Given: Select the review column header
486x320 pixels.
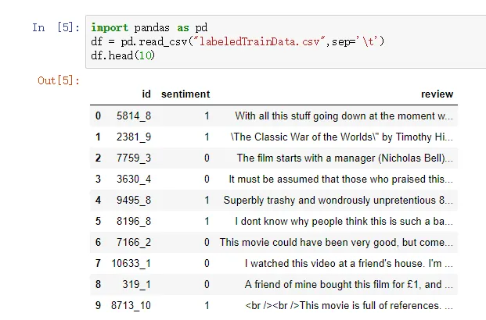Looking at the screenshot, I should (437, 94).
